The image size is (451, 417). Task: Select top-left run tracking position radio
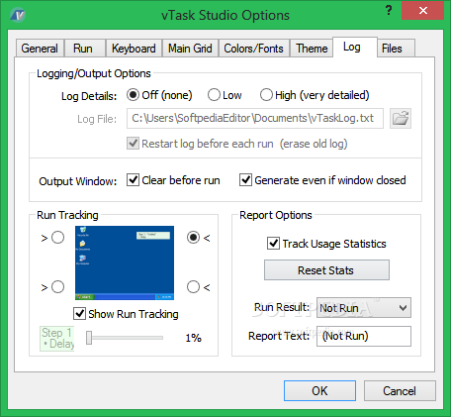click(x=58, y=238)
